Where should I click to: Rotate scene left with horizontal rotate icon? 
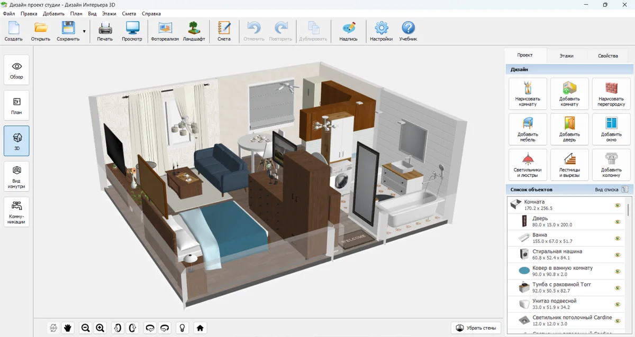(x=150, y=328)
